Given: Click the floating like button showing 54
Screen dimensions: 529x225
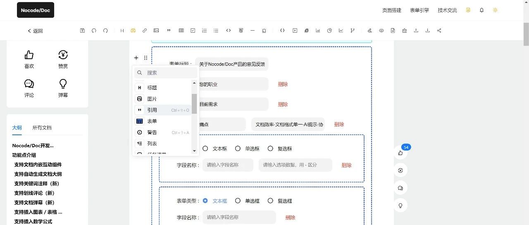Looking at the screenshot, I should coord(400,153).
